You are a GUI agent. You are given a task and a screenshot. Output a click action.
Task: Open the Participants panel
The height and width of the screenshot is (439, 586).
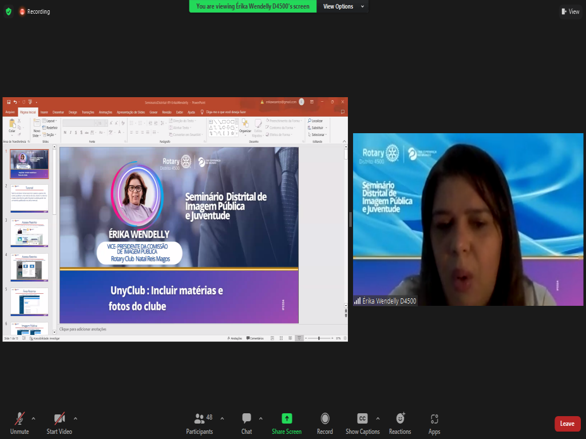(x=199, y=419)
